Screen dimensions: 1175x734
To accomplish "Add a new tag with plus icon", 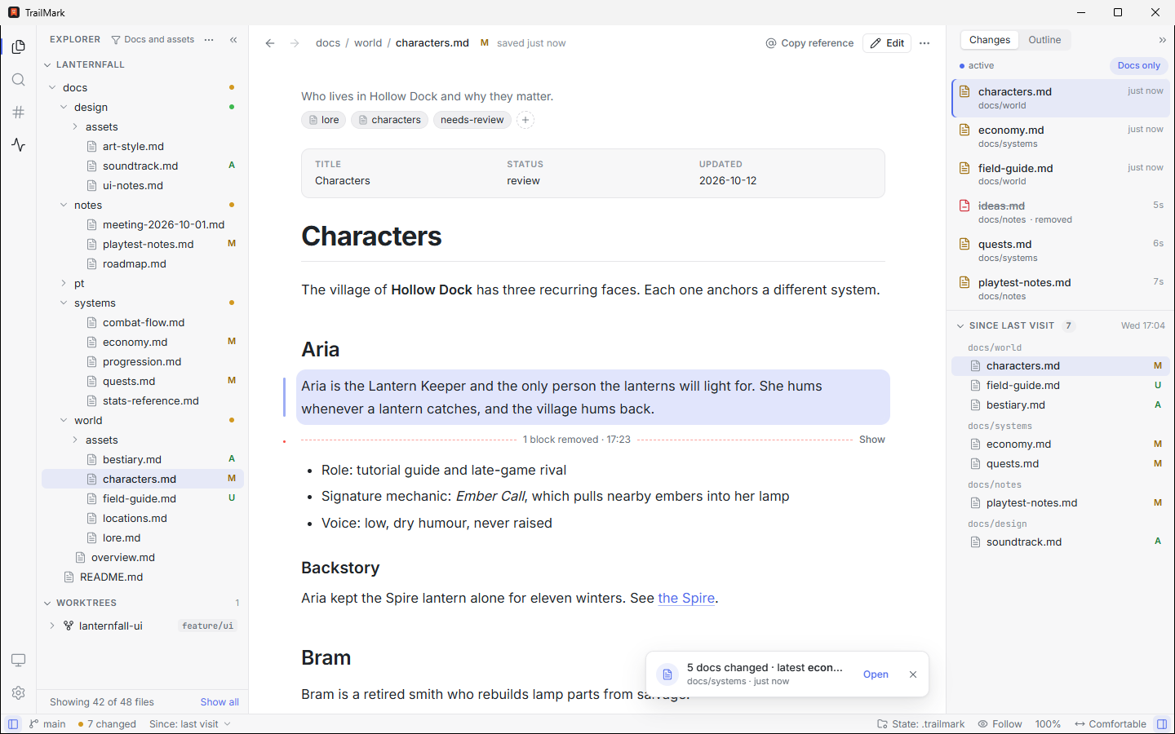I will [525, 120].
